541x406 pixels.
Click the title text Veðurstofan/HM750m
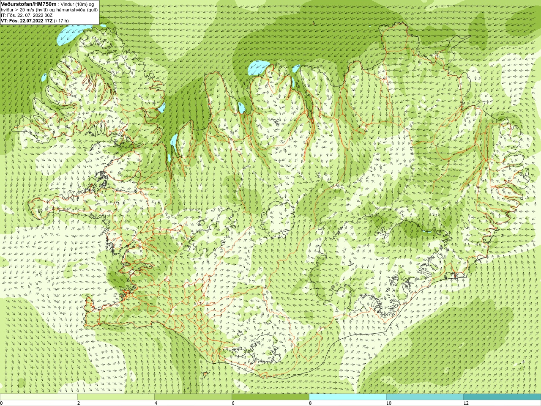[x=29, y=4]
